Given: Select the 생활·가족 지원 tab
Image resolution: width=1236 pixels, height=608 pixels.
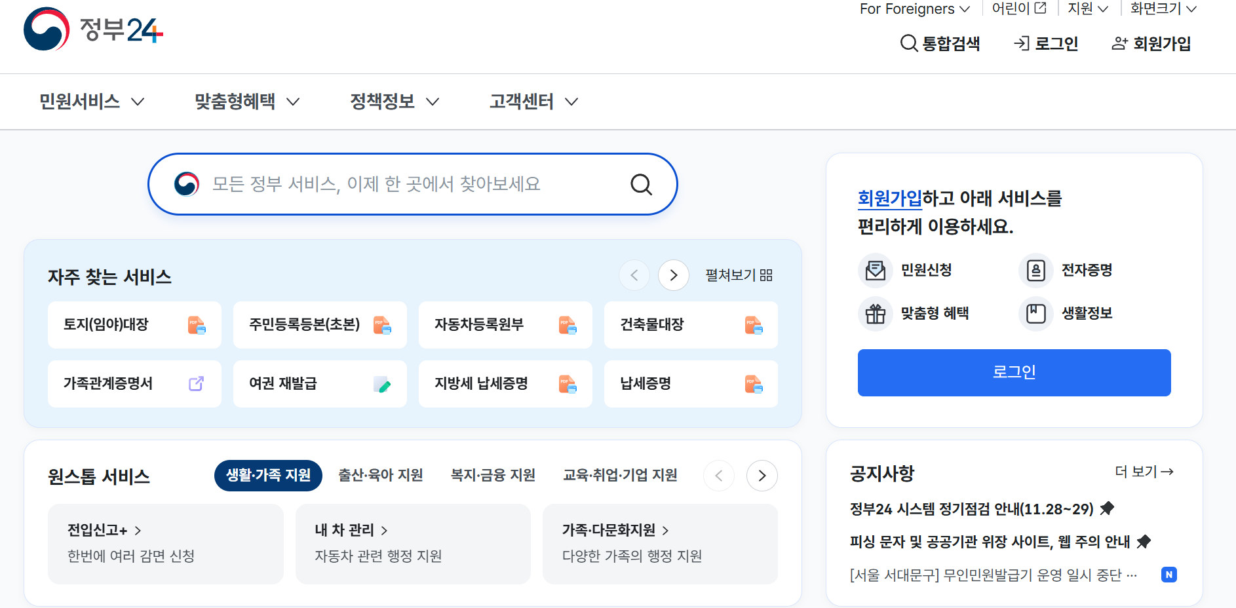Looking at the screenshot, I should point(268,476).
